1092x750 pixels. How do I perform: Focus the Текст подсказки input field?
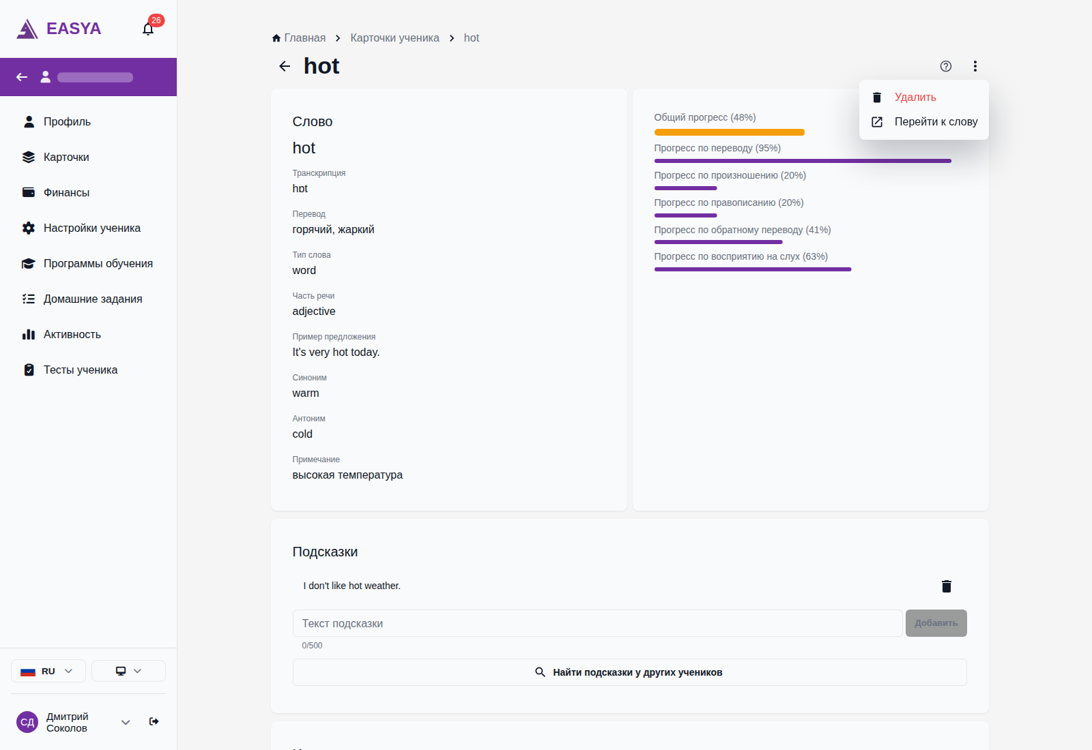(x=597, y=623)
